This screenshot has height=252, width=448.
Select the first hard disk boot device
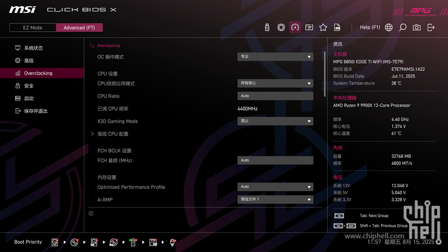55,242
